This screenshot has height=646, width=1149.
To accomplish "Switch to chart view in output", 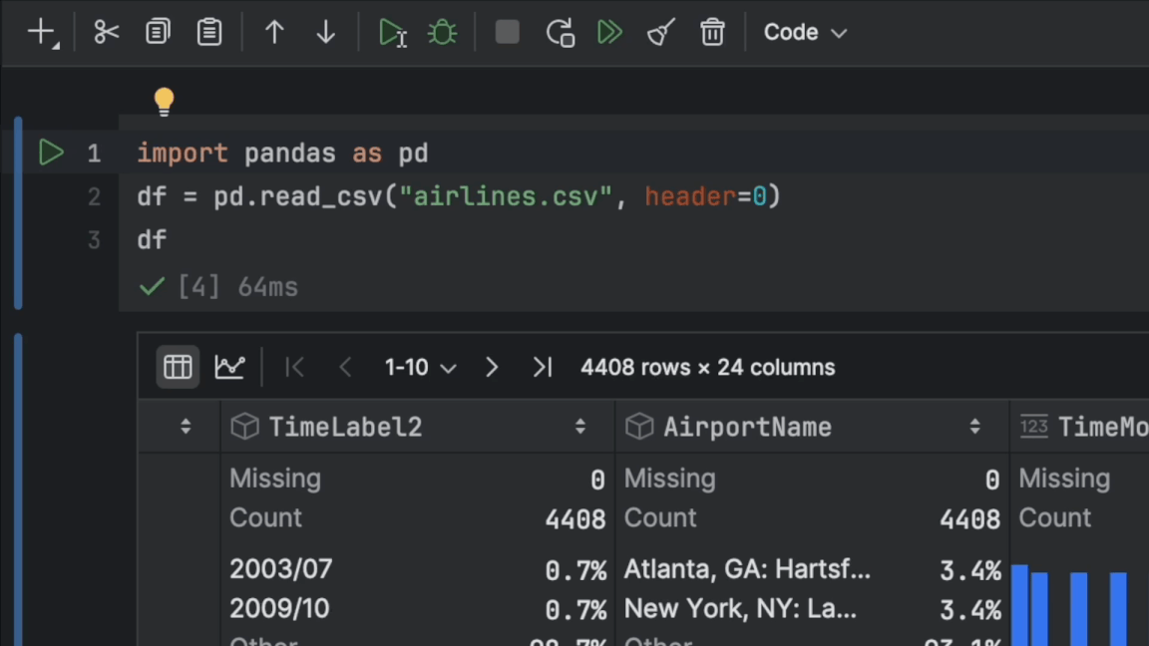I will 229,367.
